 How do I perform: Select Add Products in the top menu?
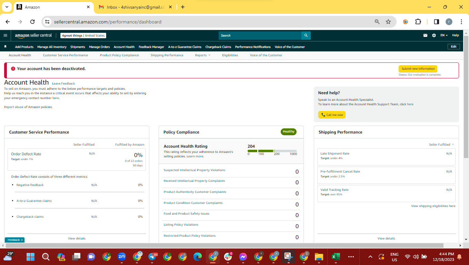tap(24, 47)
